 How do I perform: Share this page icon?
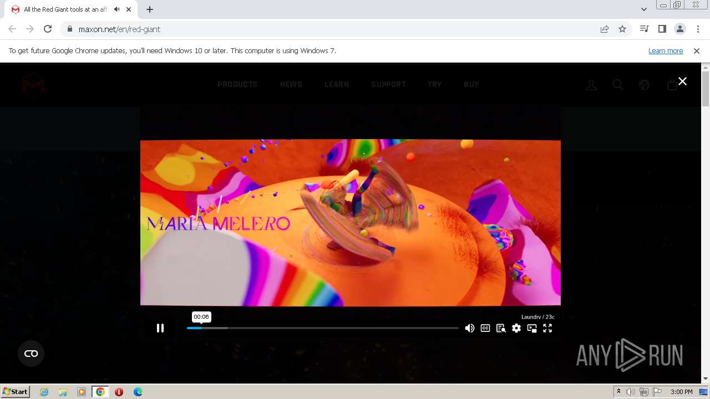point(605,29)
